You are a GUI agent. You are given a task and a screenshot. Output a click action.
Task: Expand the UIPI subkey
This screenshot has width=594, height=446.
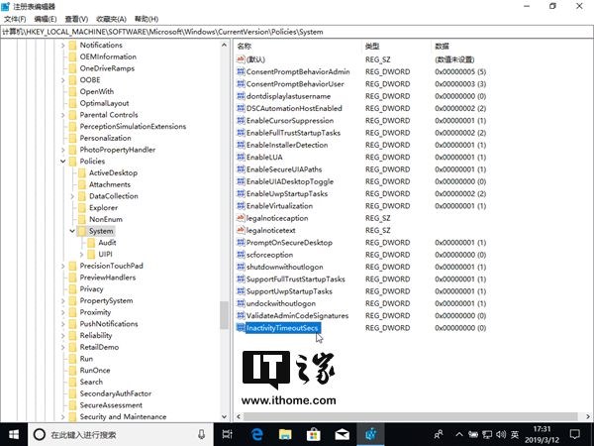(x=81, y=255)
